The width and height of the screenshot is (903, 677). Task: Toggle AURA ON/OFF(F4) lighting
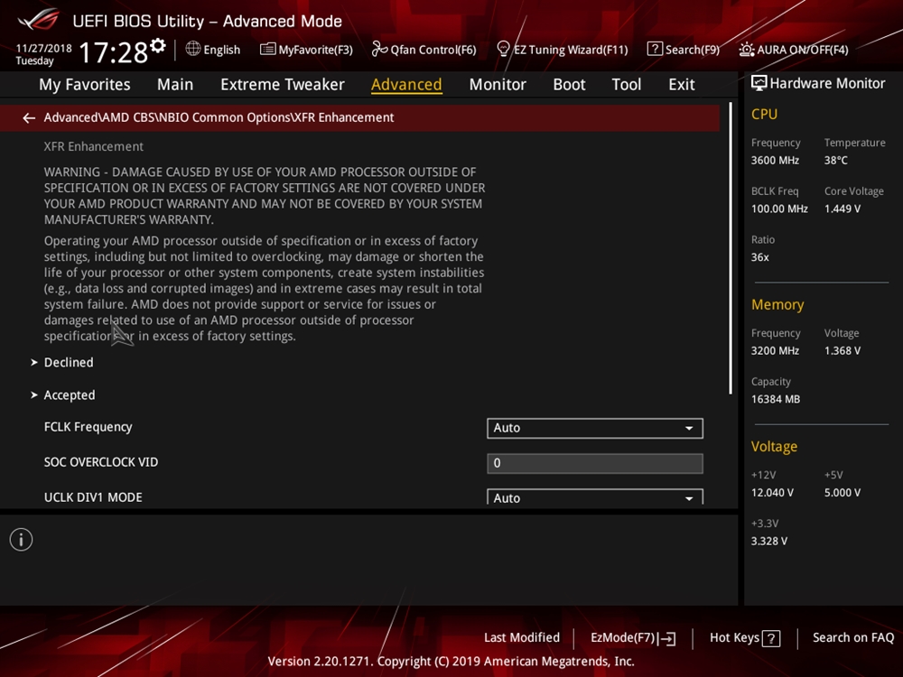(794, 50)
